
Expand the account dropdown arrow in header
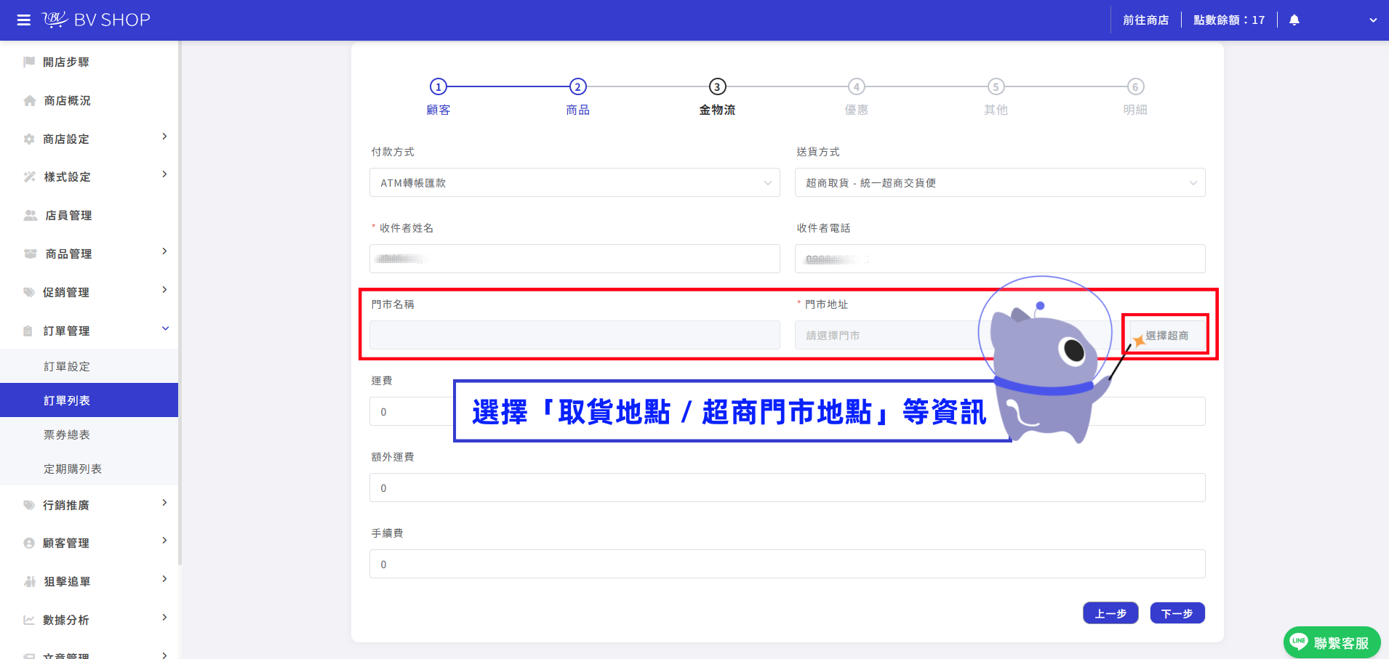pyautogui.click(x=1373, y=20)
